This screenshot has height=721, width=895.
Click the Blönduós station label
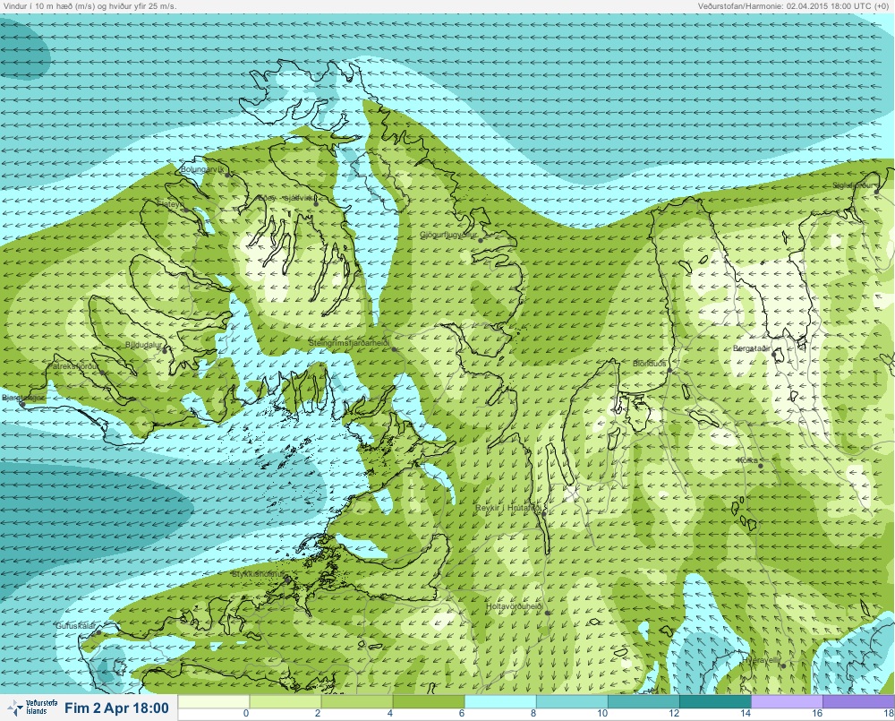pos(650,364)
